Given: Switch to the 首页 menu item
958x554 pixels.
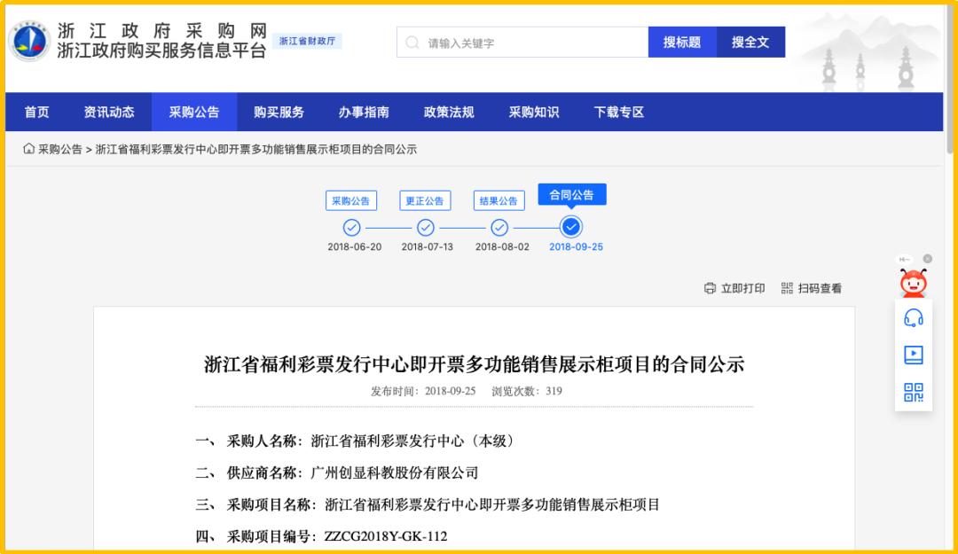Looking at the screenshot, I should point(35,112).
